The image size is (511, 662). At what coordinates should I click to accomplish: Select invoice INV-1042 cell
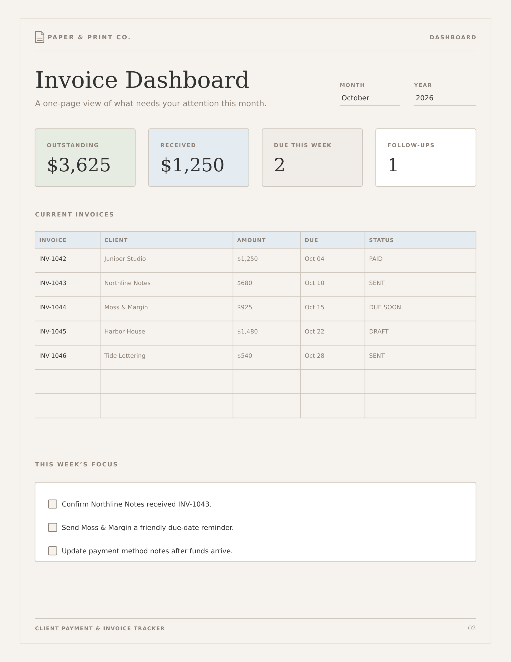click(68, 261)
